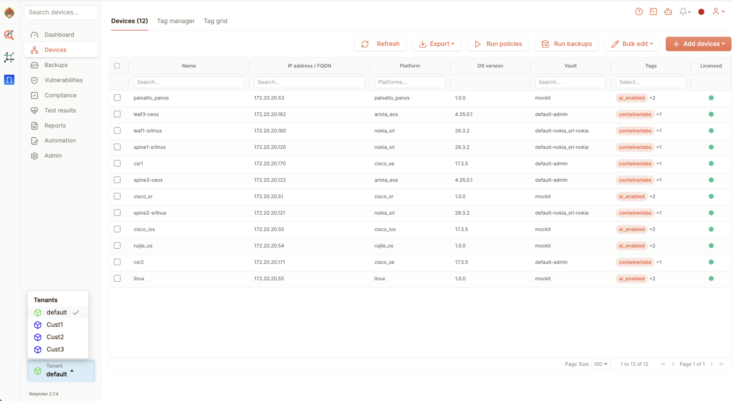Sort by the Name column header
732x401 pixels.
click(189, 66)
